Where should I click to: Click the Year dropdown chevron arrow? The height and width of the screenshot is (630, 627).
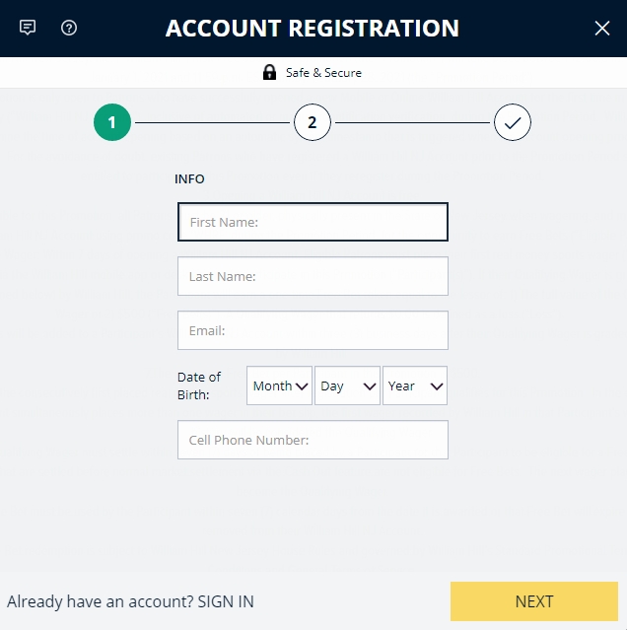[x=435, y=386]
